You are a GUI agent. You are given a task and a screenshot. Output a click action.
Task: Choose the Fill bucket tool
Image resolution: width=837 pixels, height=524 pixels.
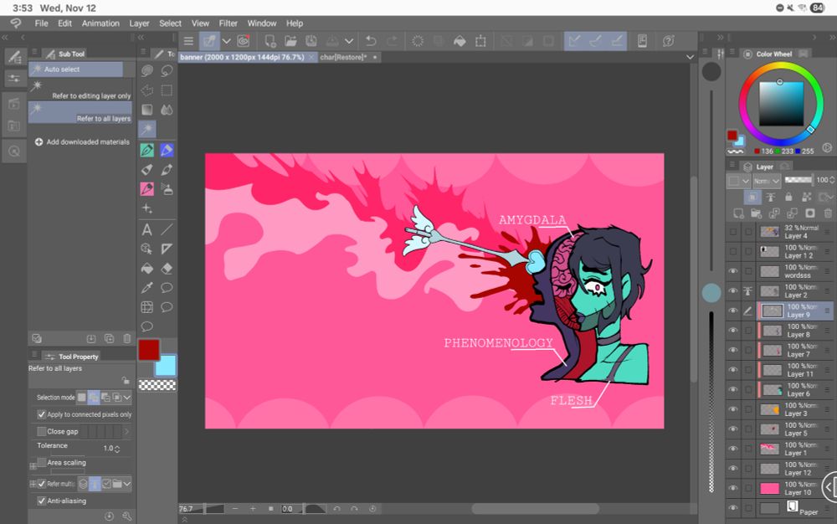(147, 269)
